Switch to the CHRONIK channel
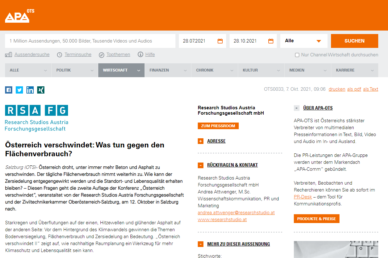This screenshot has height=258, width=388. point(214,70)
